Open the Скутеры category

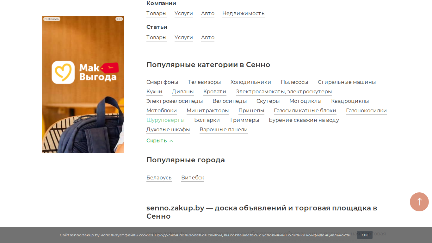coord(268,101)
